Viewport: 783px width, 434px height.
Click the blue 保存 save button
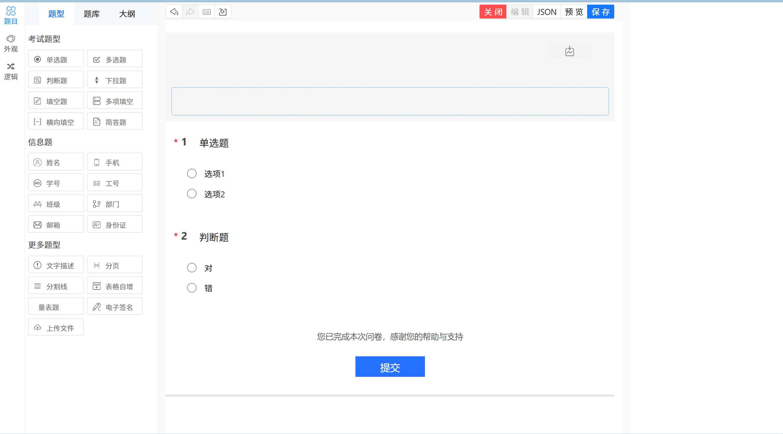[x=600, y=12]
